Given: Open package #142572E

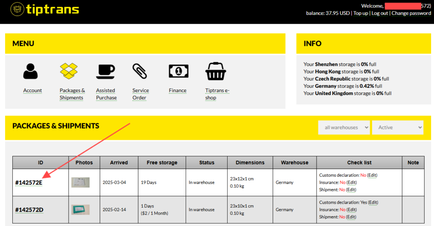Looking at the screenshot, I should click(29, 182).
